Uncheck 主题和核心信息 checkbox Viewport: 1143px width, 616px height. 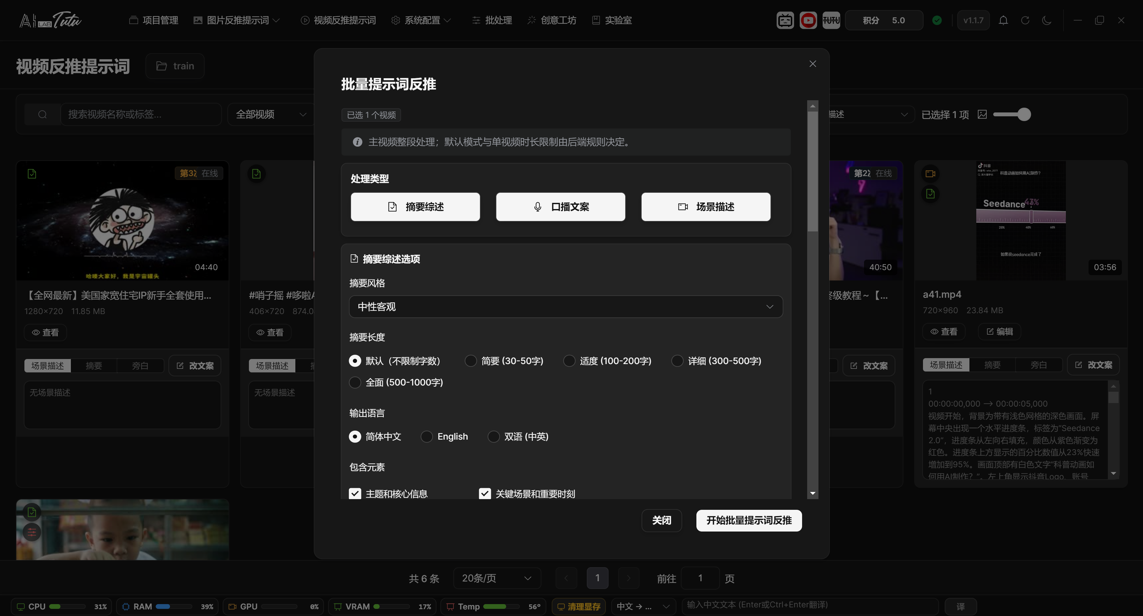[x=355, y=494]
